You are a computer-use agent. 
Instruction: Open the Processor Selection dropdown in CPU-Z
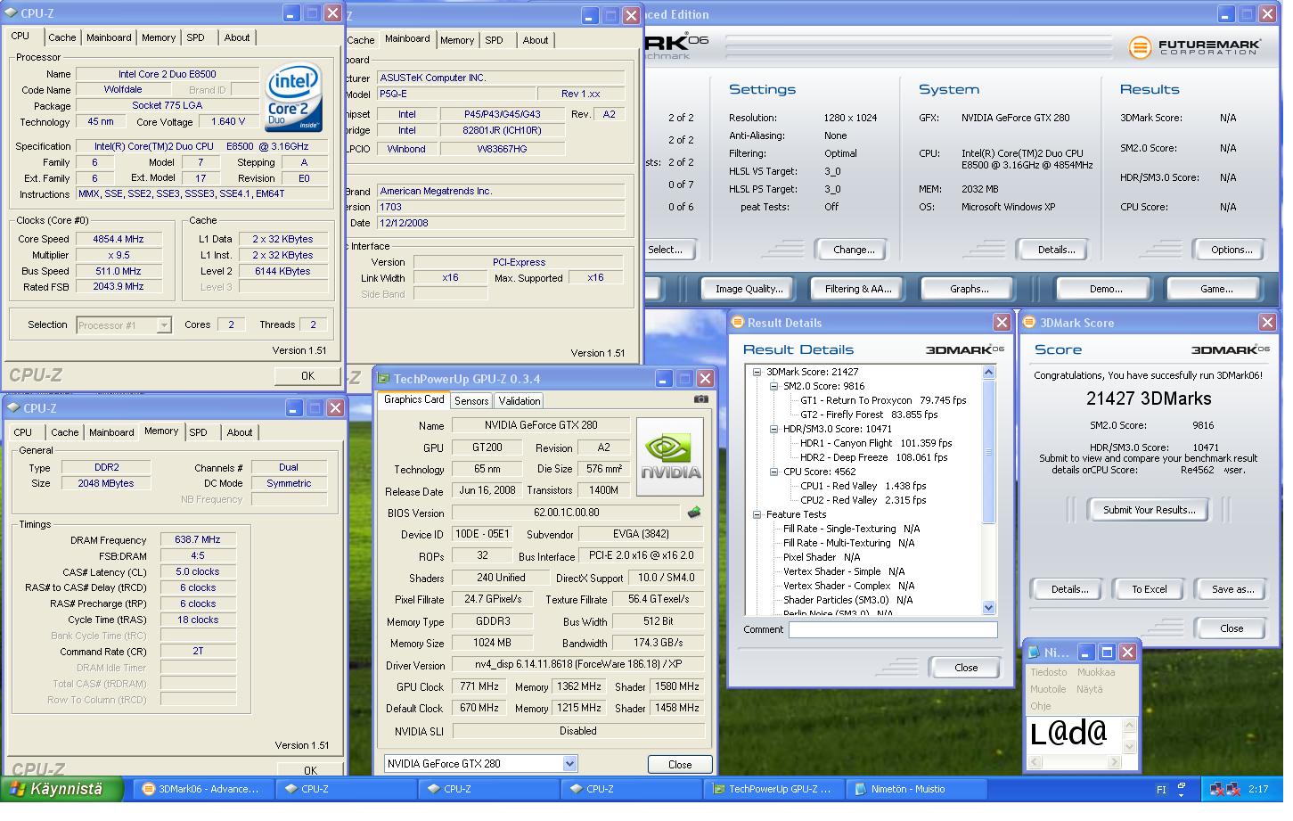pos(164,325)
